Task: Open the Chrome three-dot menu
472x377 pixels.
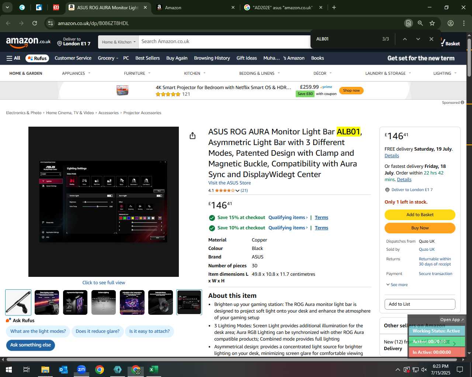Action: [x=464, y=23]
